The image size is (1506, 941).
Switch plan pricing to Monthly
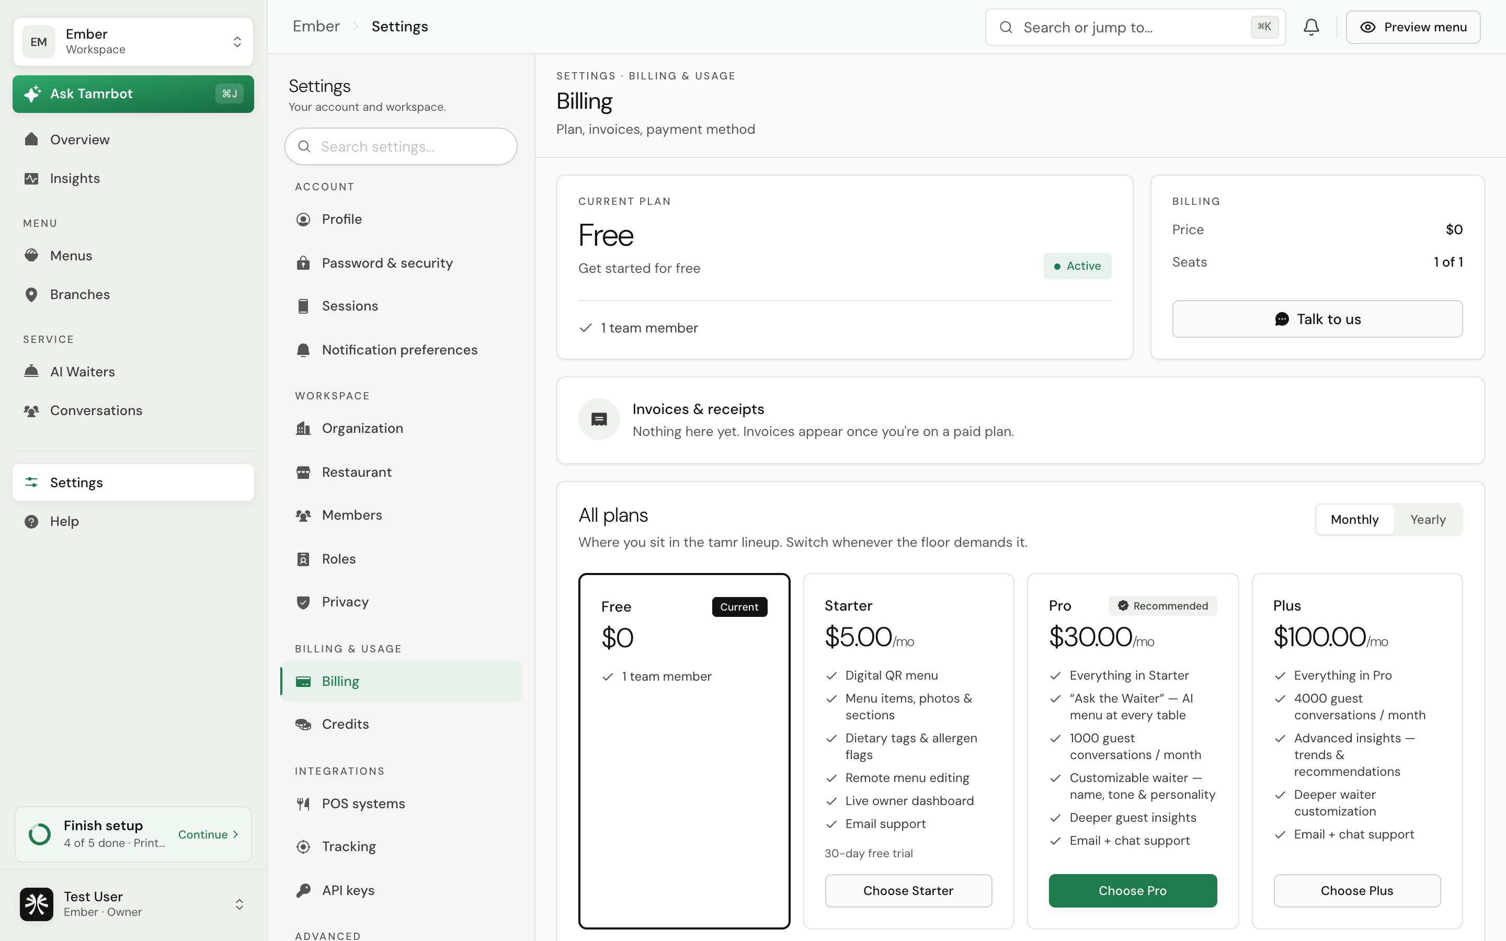[1354, 519]
